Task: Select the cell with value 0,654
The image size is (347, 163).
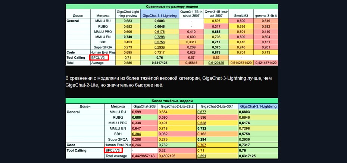Action: point(177,112)
